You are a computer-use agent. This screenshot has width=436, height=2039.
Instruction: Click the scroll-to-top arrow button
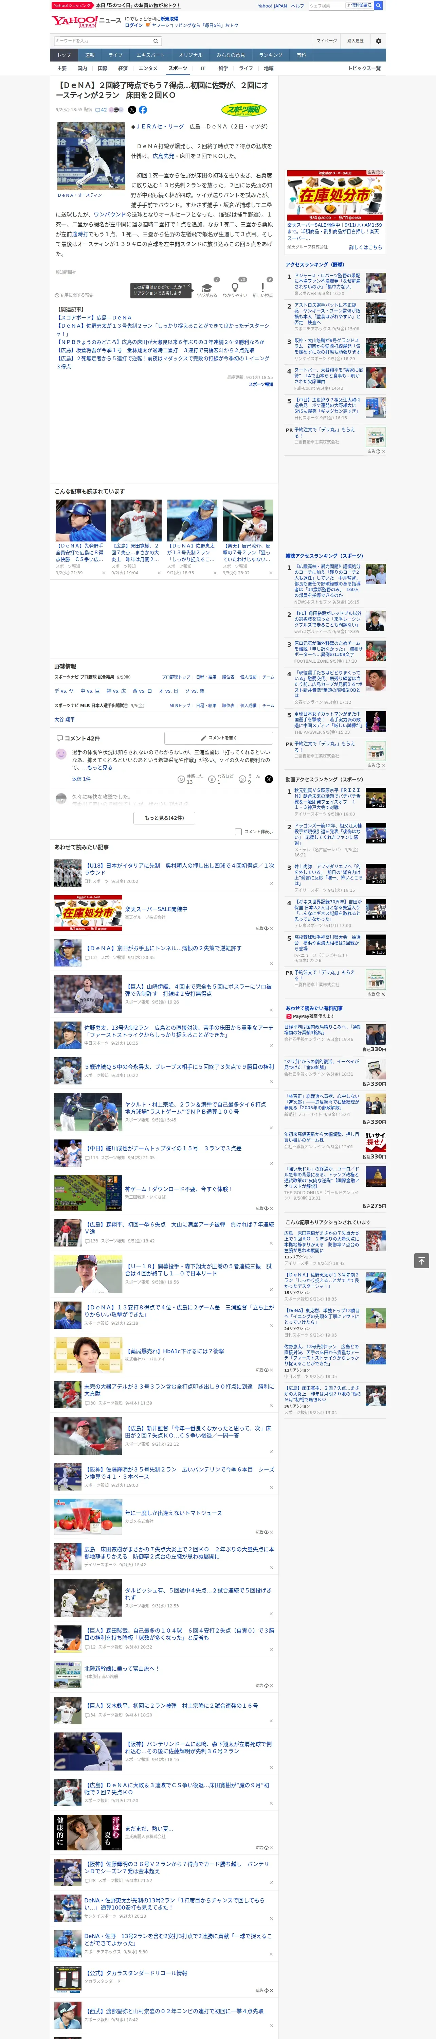[422, 1260]
